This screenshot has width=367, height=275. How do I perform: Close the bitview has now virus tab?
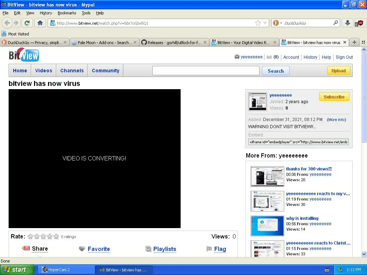click(345, 42)
